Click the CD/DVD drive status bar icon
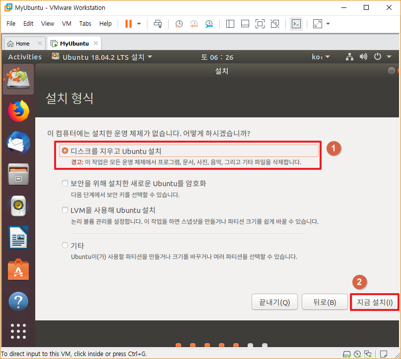 pos(357,354)
